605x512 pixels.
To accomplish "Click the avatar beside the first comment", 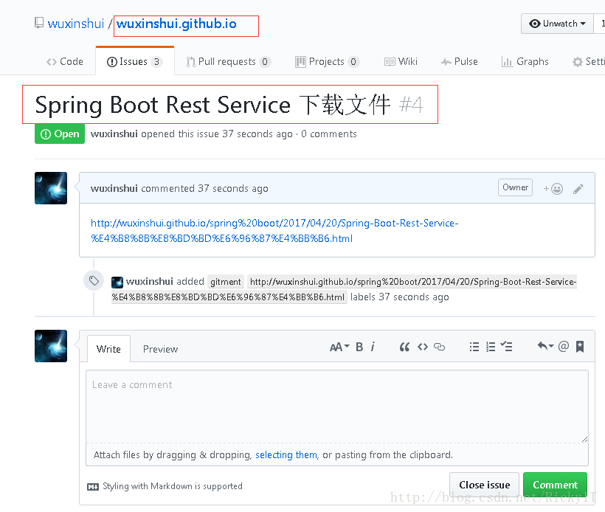I will [x=51, y=188].
